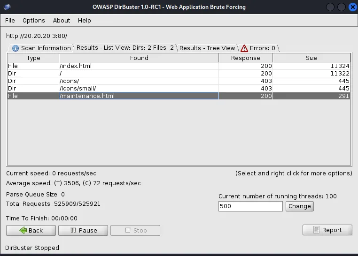This screenshot has height=256, width=358.
Task: Click the stop square icon
Action: [128, 230]
